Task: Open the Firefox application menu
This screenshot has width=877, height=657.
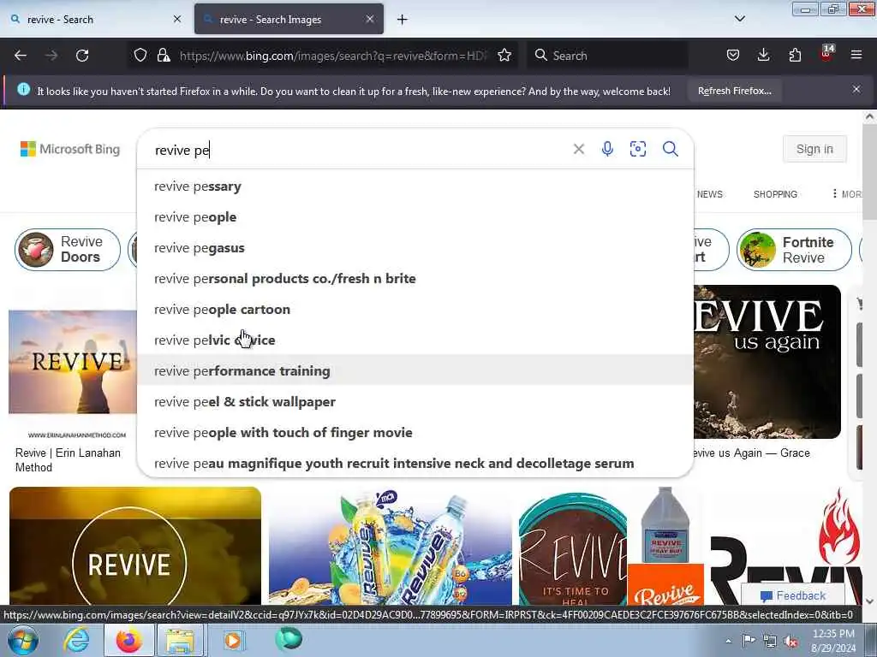Action: [x=856, y=55]
